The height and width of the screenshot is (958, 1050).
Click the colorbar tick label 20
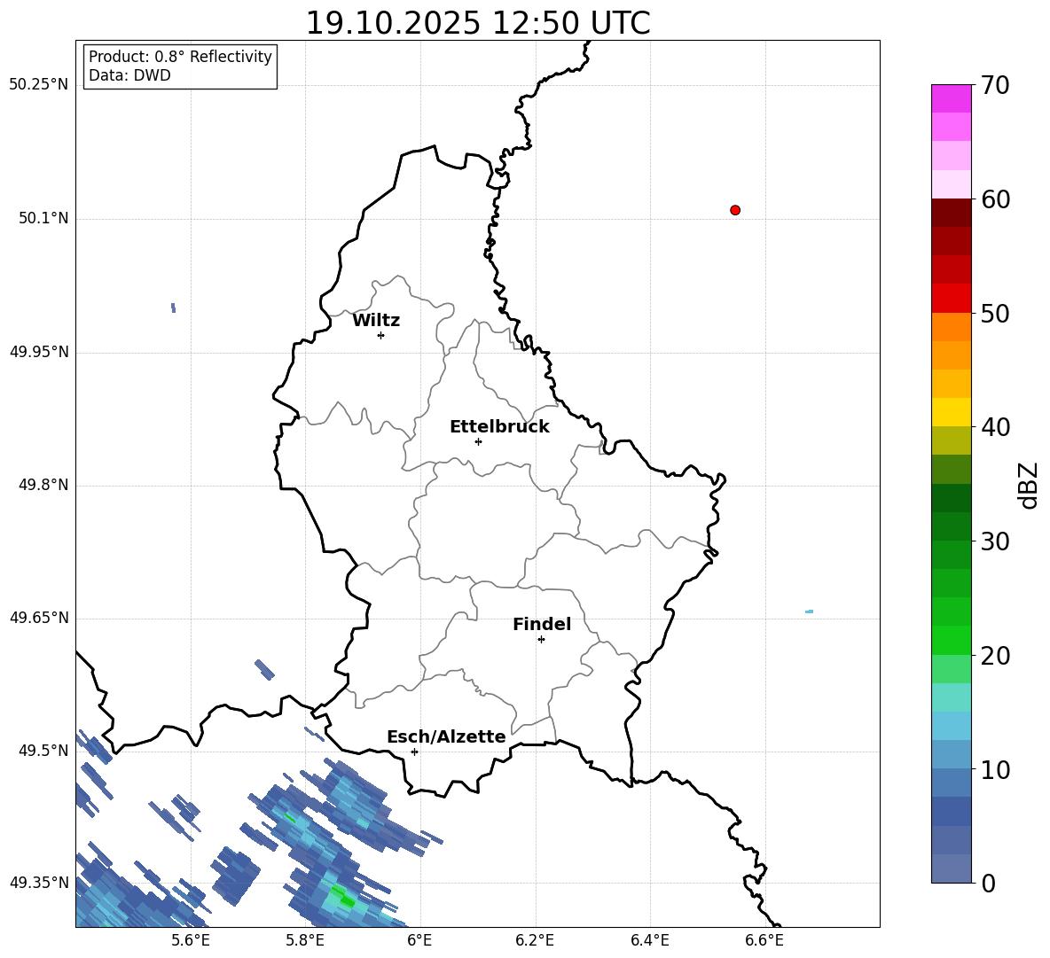click(x=995, y=656)
